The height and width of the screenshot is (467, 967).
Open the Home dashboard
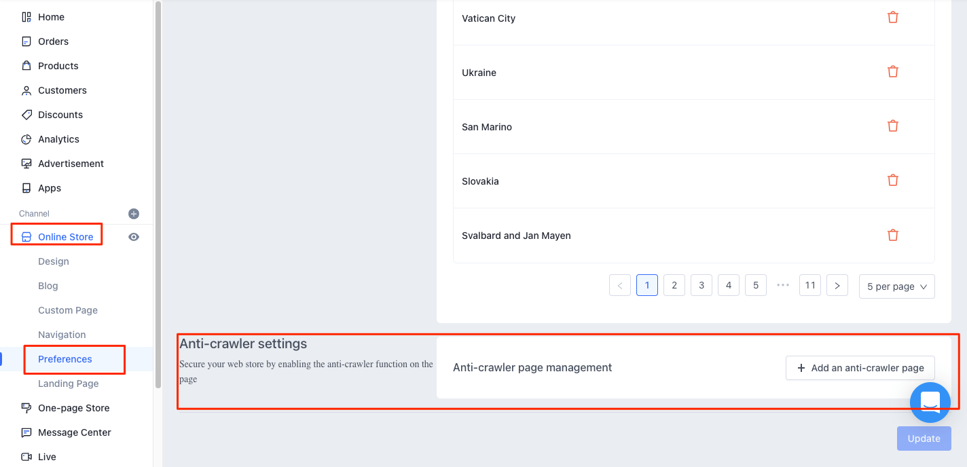pos(52,16)
